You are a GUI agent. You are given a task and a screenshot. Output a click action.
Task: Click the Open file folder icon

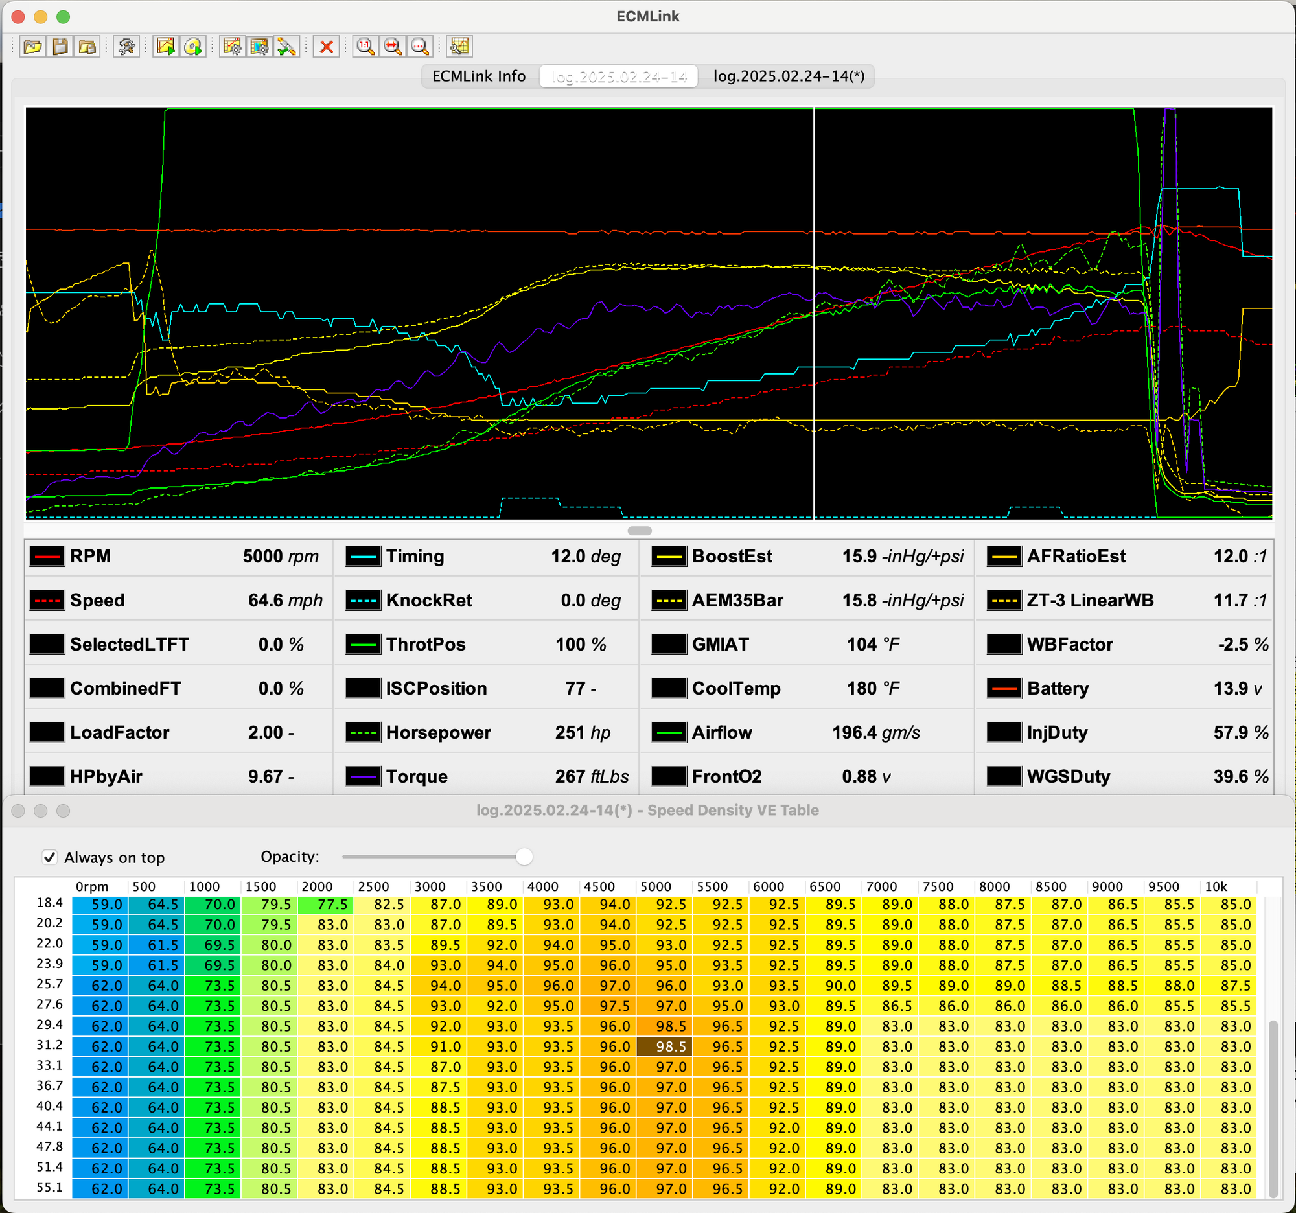32,46
